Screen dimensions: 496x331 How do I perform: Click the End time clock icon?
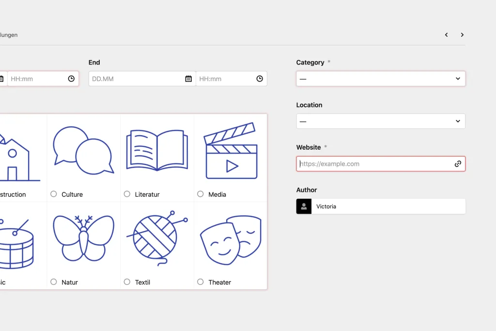260,79
